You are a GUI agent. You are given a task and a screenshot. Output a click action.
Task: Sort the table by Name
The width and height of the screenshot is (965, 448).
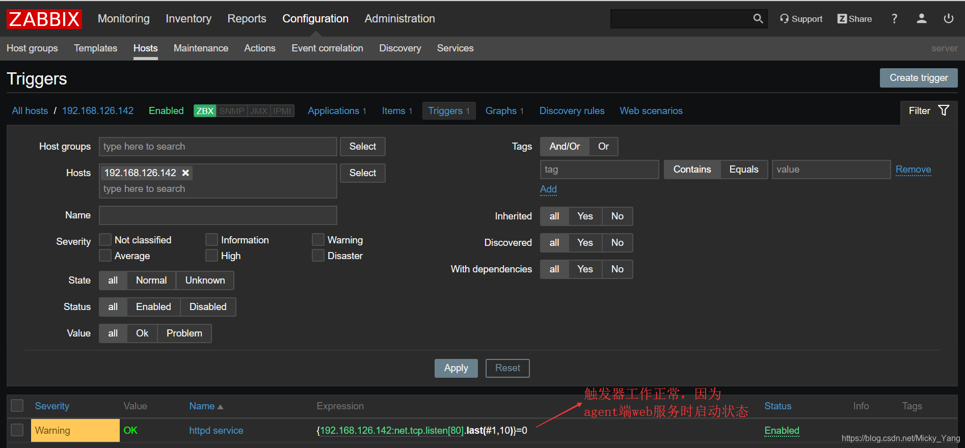(206, 406)
